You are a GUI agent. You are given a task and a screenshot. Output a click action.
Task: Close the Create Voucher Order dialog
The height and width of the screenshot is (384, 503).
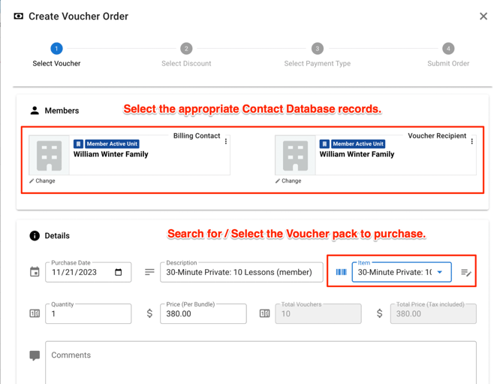pos(483,16)
